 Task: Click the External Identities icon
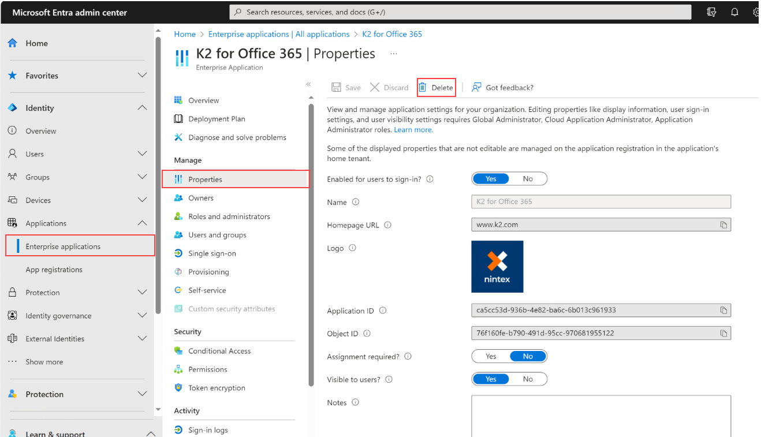(x=12, y=339)
